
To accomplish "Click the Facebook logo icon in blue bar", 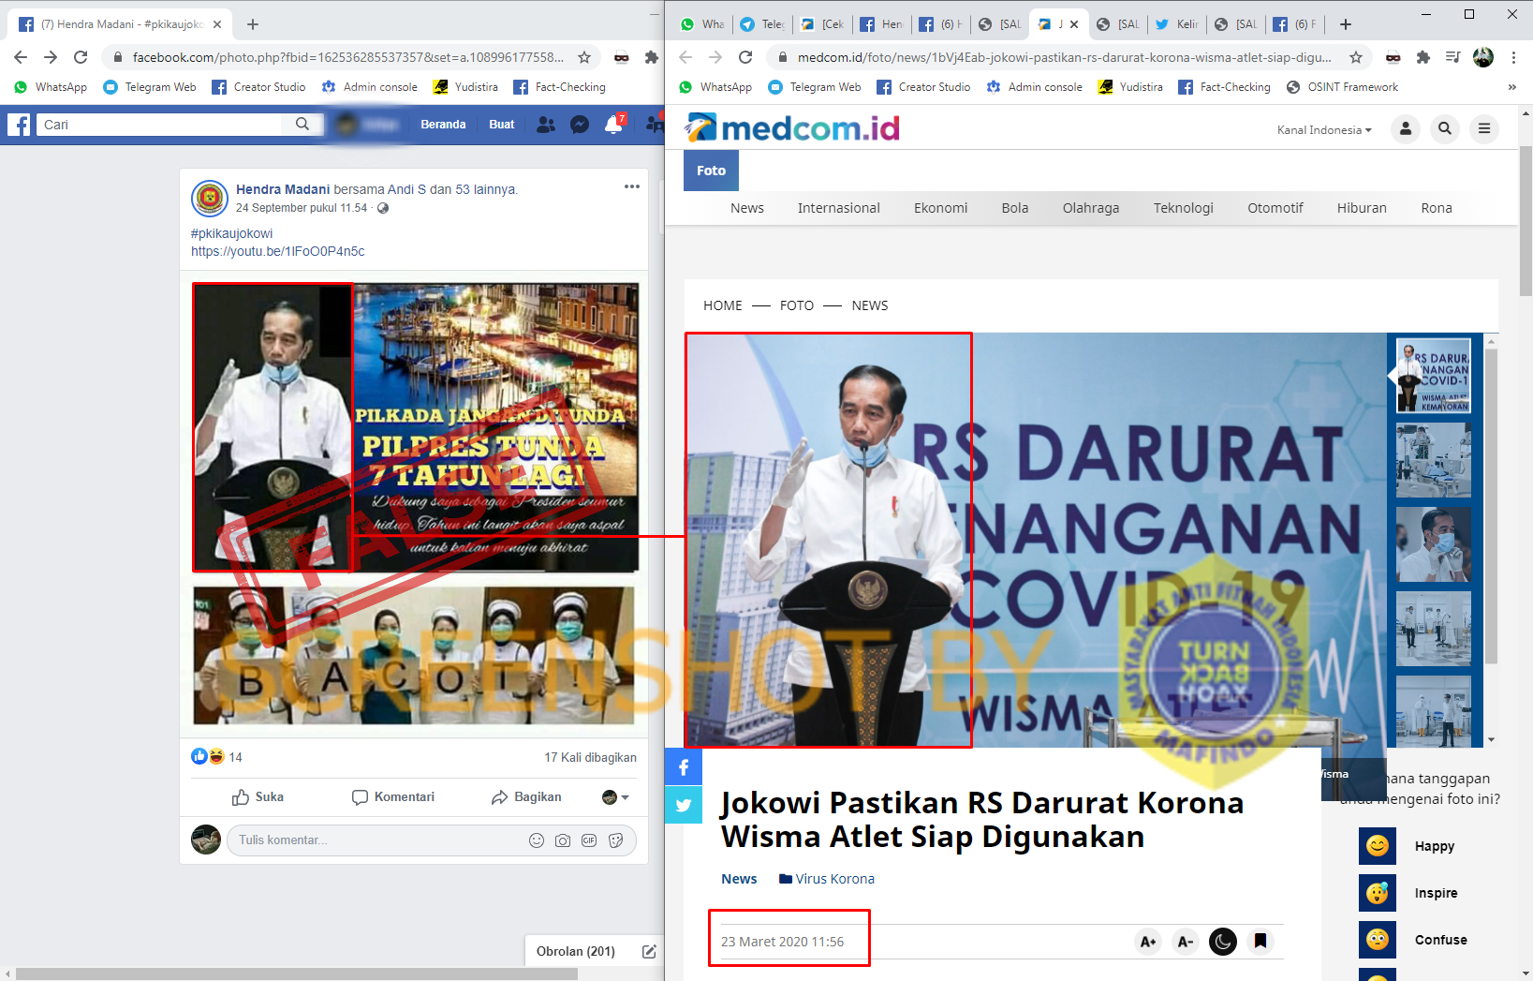I will coord(19,125).
